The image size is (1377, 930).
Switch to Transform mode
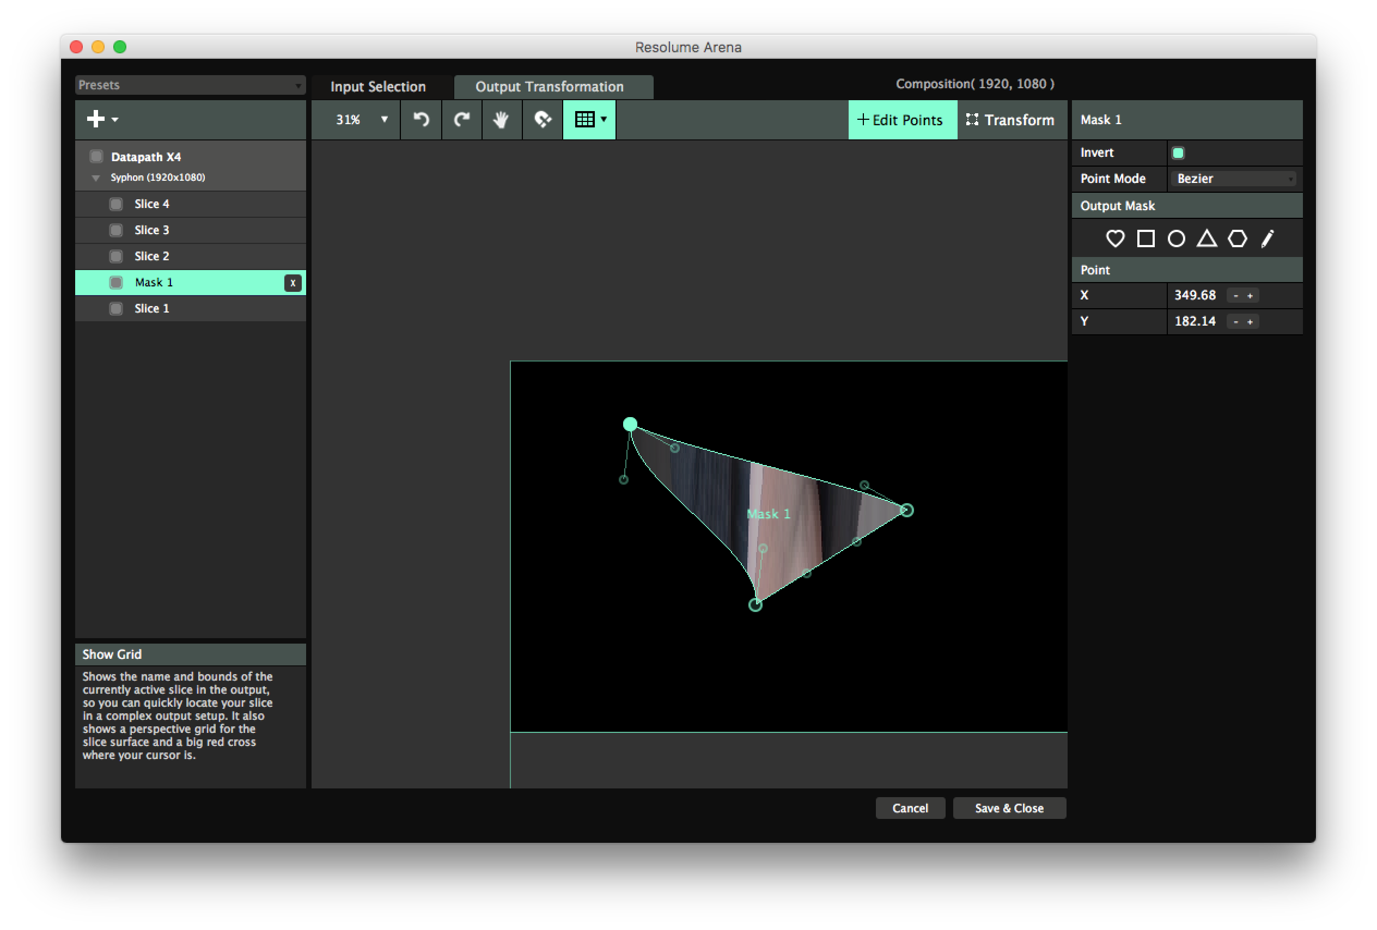tap(1011, 120)
